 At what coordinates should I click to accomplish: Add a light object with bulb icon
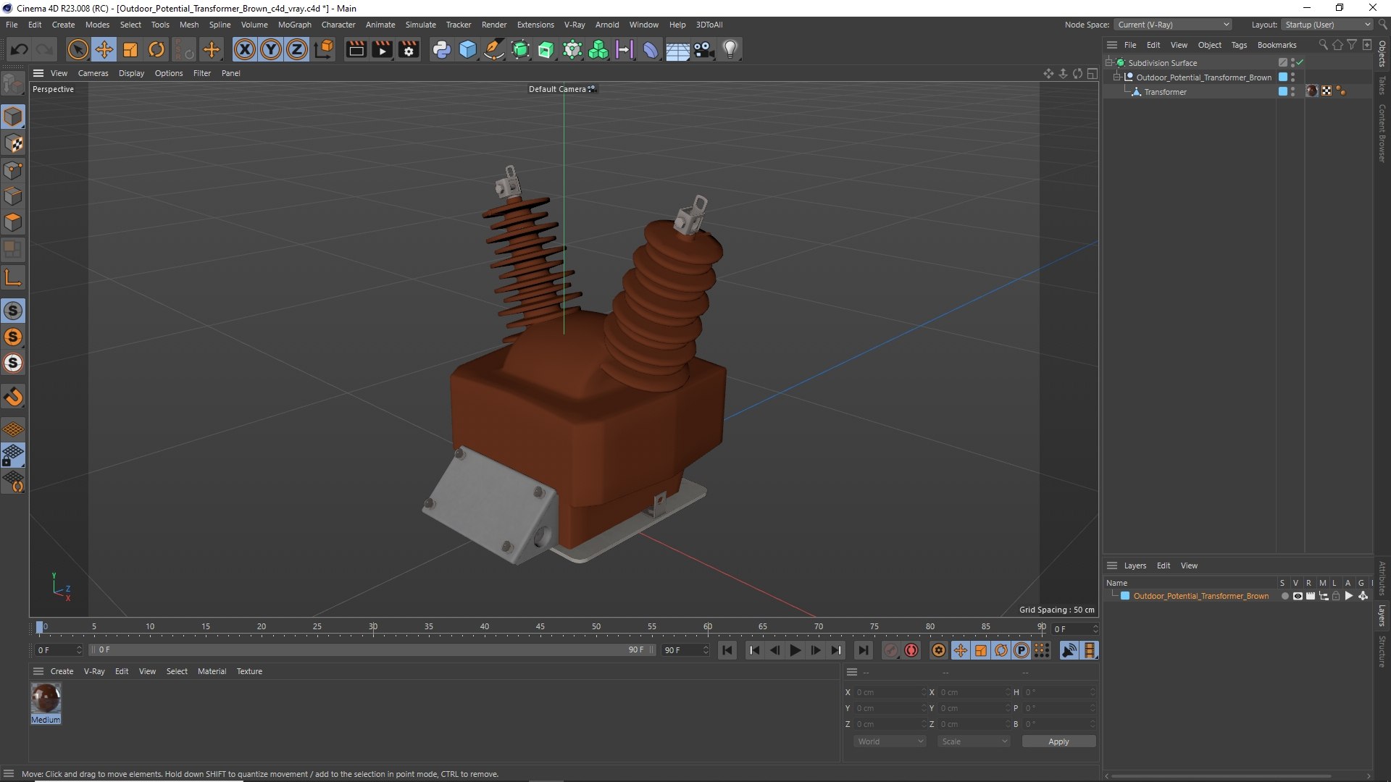tap(730, 49)
